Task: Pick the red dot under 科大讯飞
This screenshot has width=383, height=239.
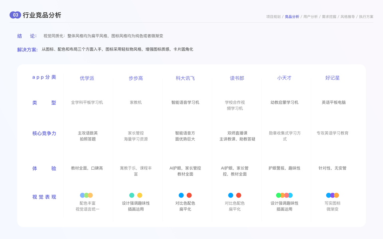Action: click(x=189, y=195)
